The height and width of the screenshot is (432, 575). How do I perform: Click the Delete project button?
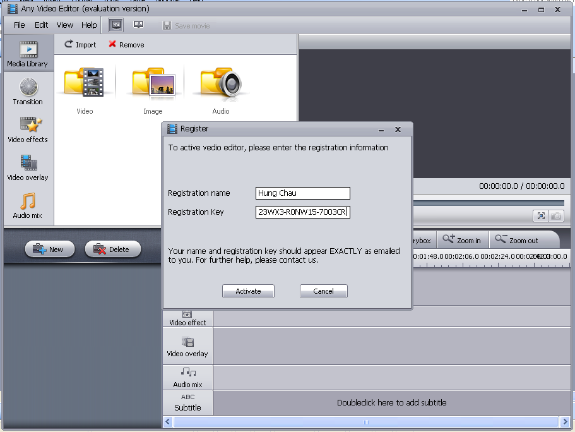pos(112,249)
